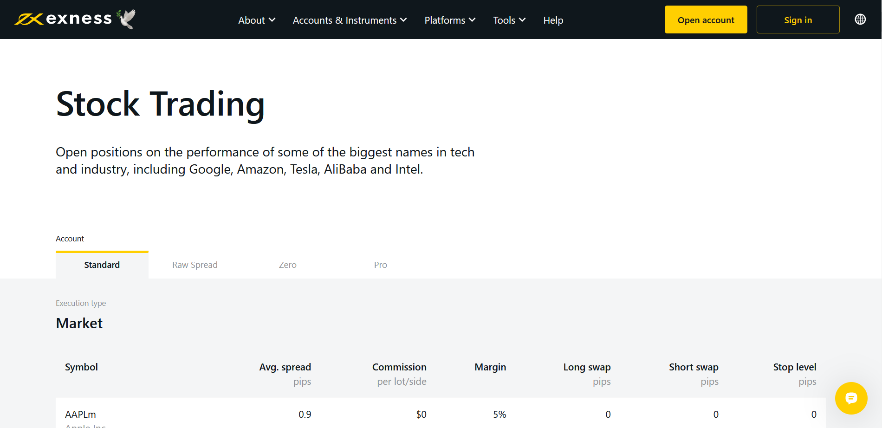Expand Accounts & Instruments menu

pos(350,20)
